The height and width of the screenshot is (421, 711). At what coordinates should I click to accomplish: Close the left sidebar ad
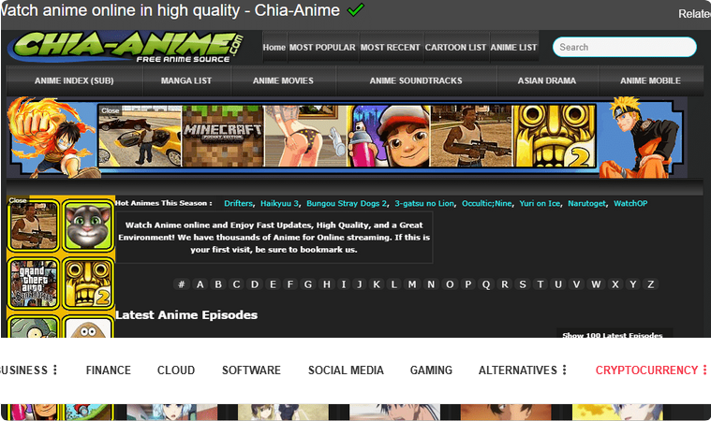[18, 200]
